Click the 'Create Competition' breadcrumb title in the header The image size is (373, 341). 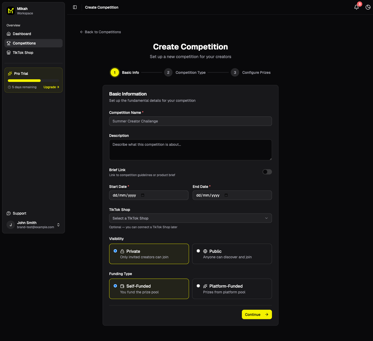point(102,7)
